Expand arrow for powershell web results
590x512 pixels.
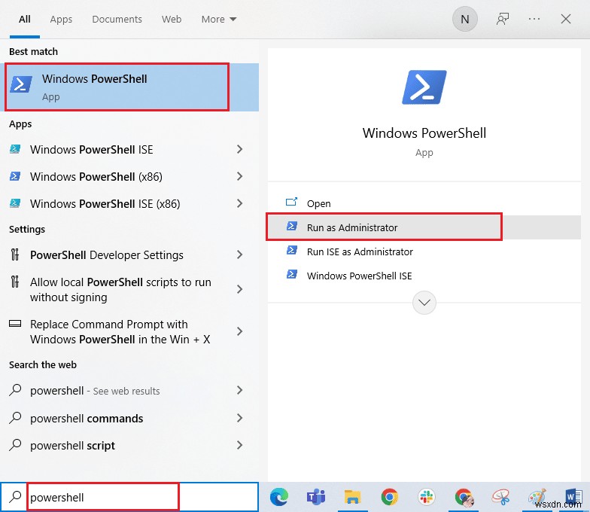click(x=239, y=390)
